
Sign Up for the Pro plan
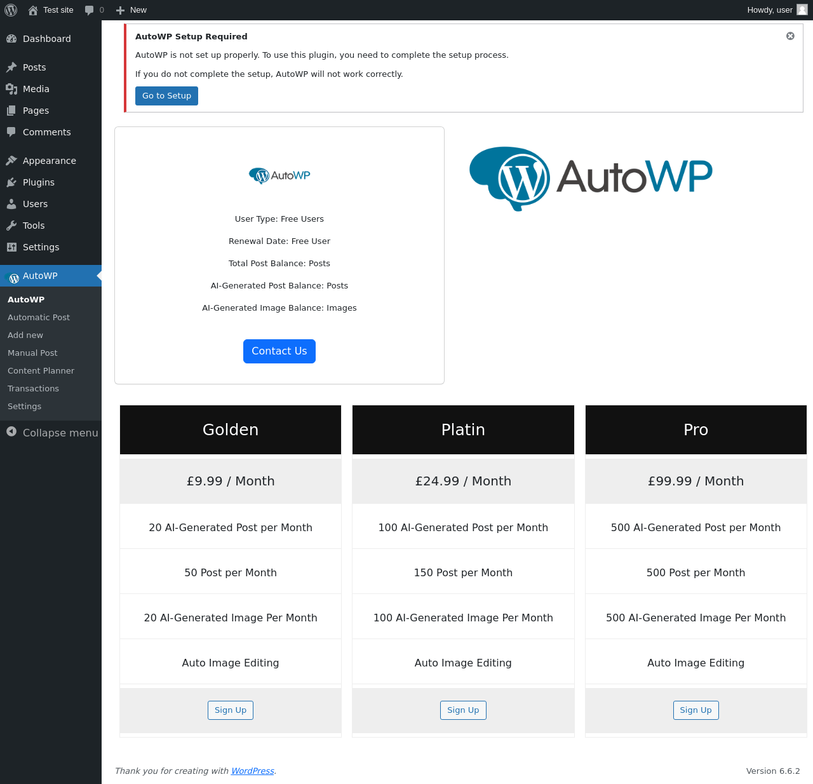pos(696,710)
